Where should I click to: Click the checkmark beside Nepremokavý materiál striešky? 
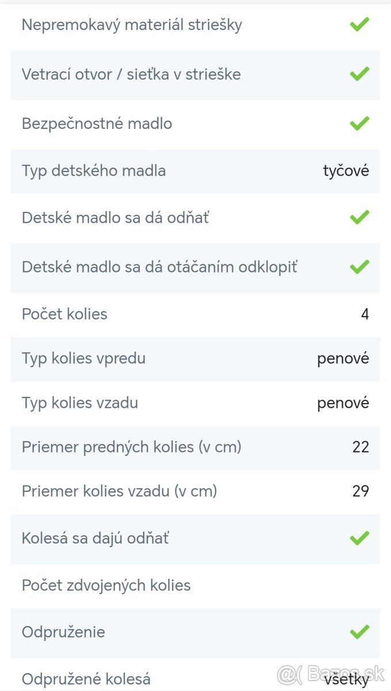coord(359,24)
